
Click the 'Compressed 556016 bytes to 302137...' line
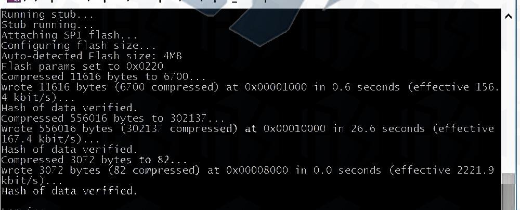(113, 119)
